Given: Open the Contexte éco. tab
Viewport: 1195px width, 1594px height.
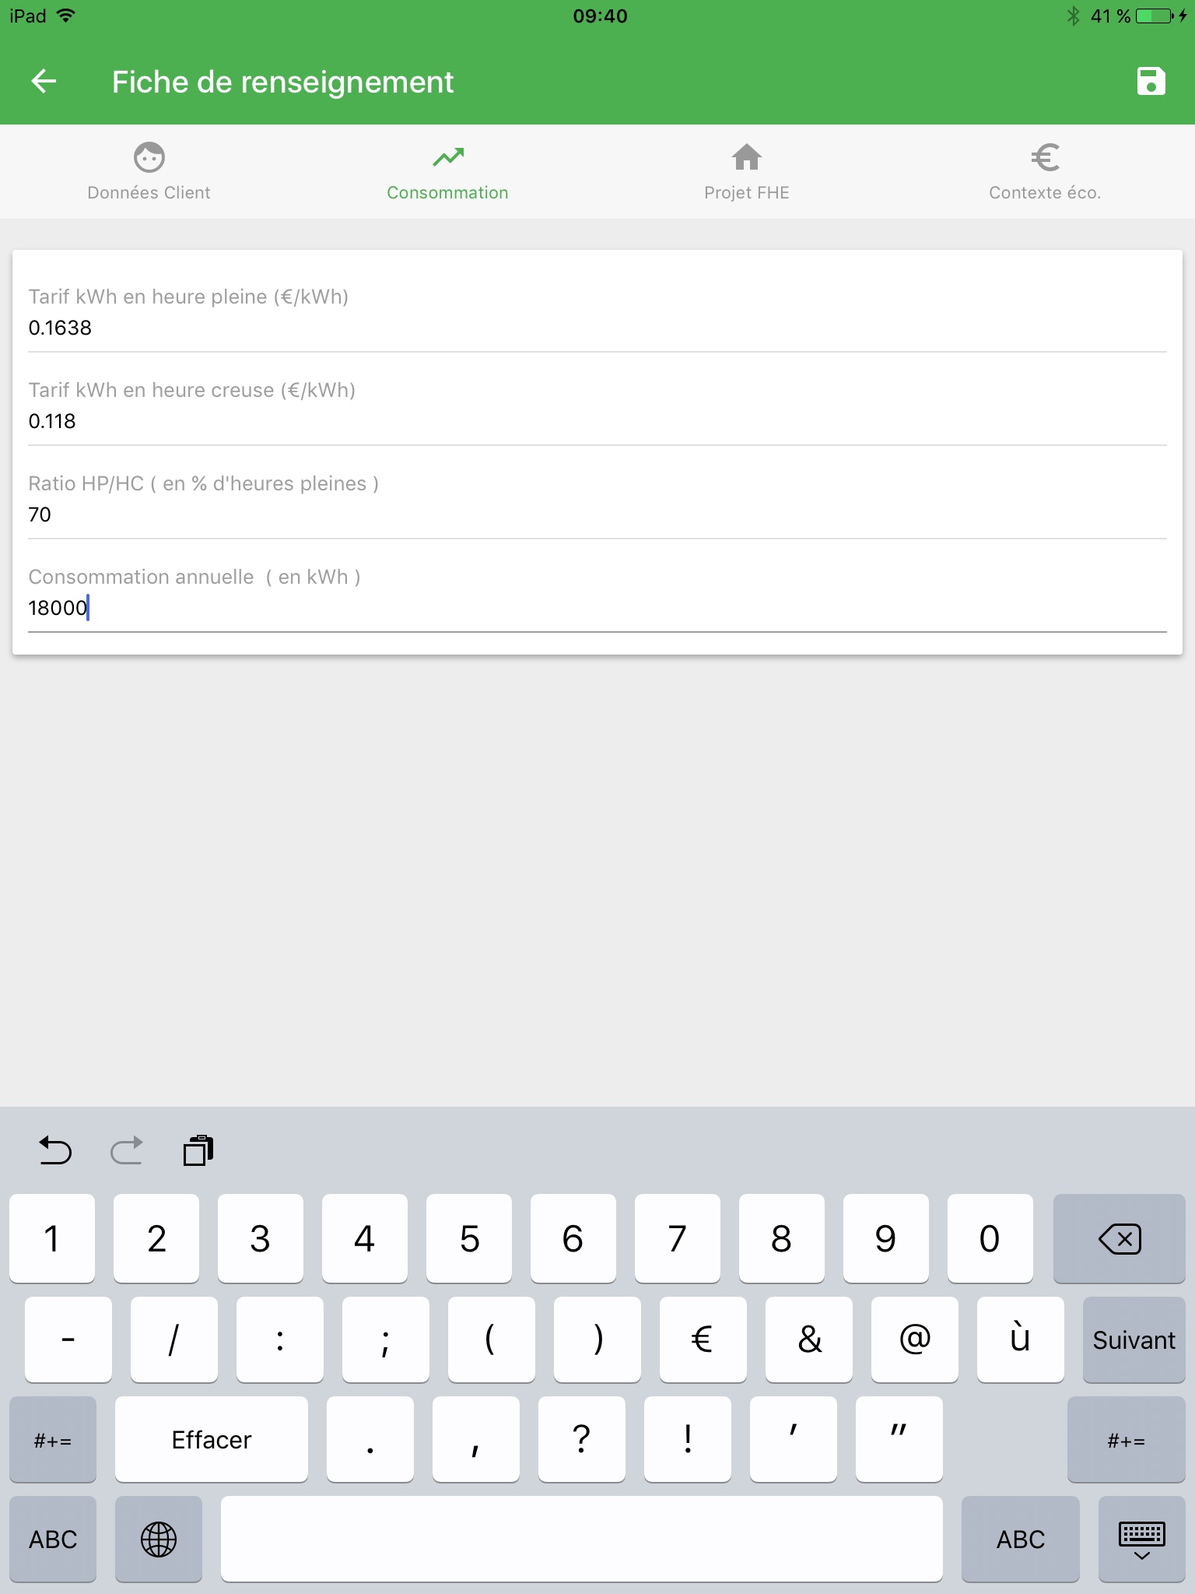Looking at the screenshot, I should (x=1046, y=172).
